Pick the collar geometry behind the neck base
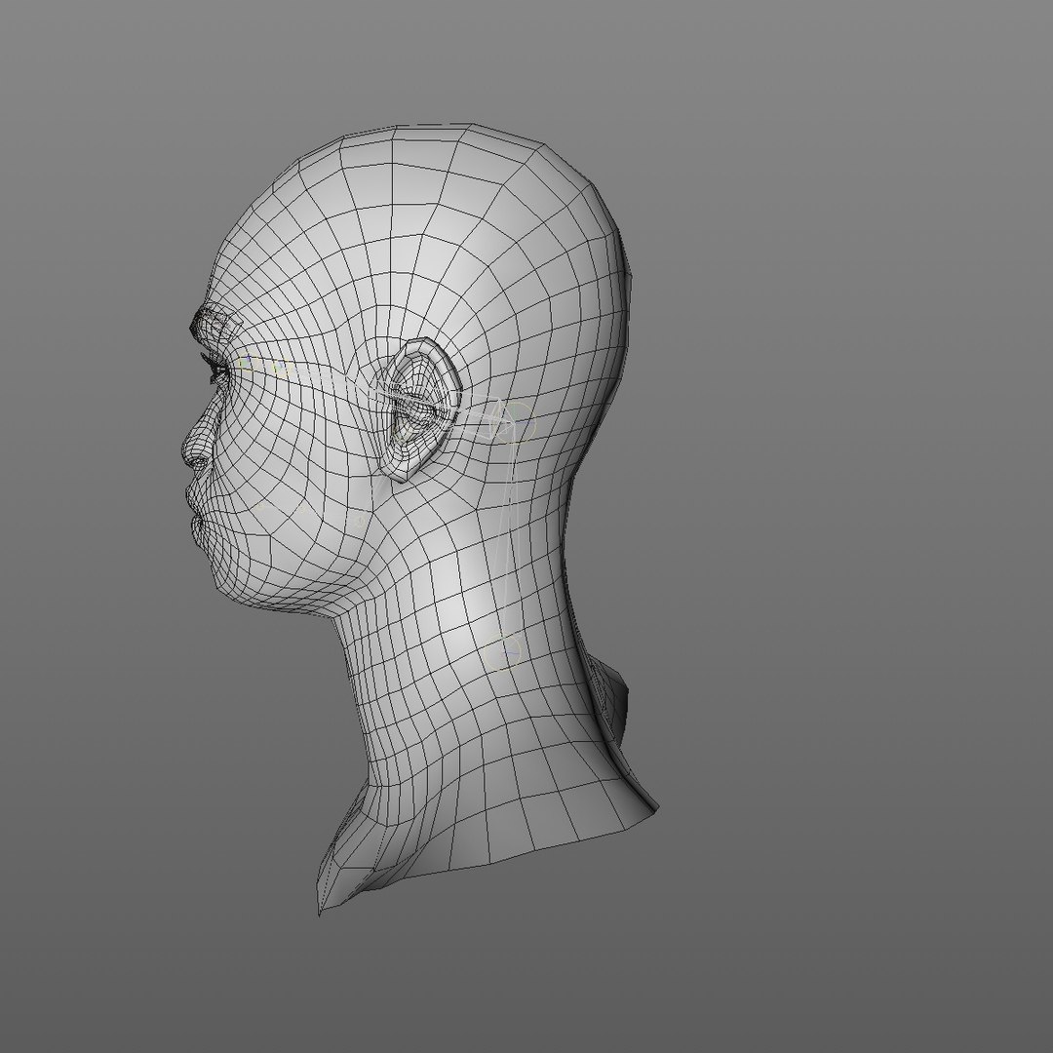 point(612,698)
